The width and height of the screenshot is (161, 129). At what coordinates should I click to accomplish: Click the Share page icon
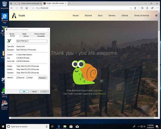coord(152,8)
